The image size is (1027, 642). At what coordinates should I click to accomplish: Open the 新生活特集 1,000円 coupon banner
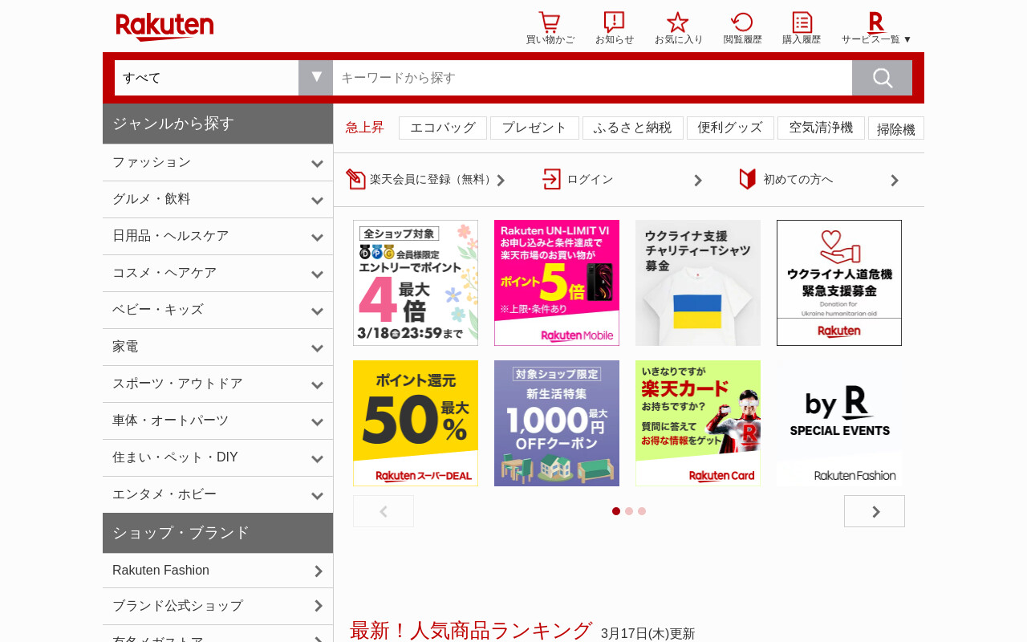[557, 423]
